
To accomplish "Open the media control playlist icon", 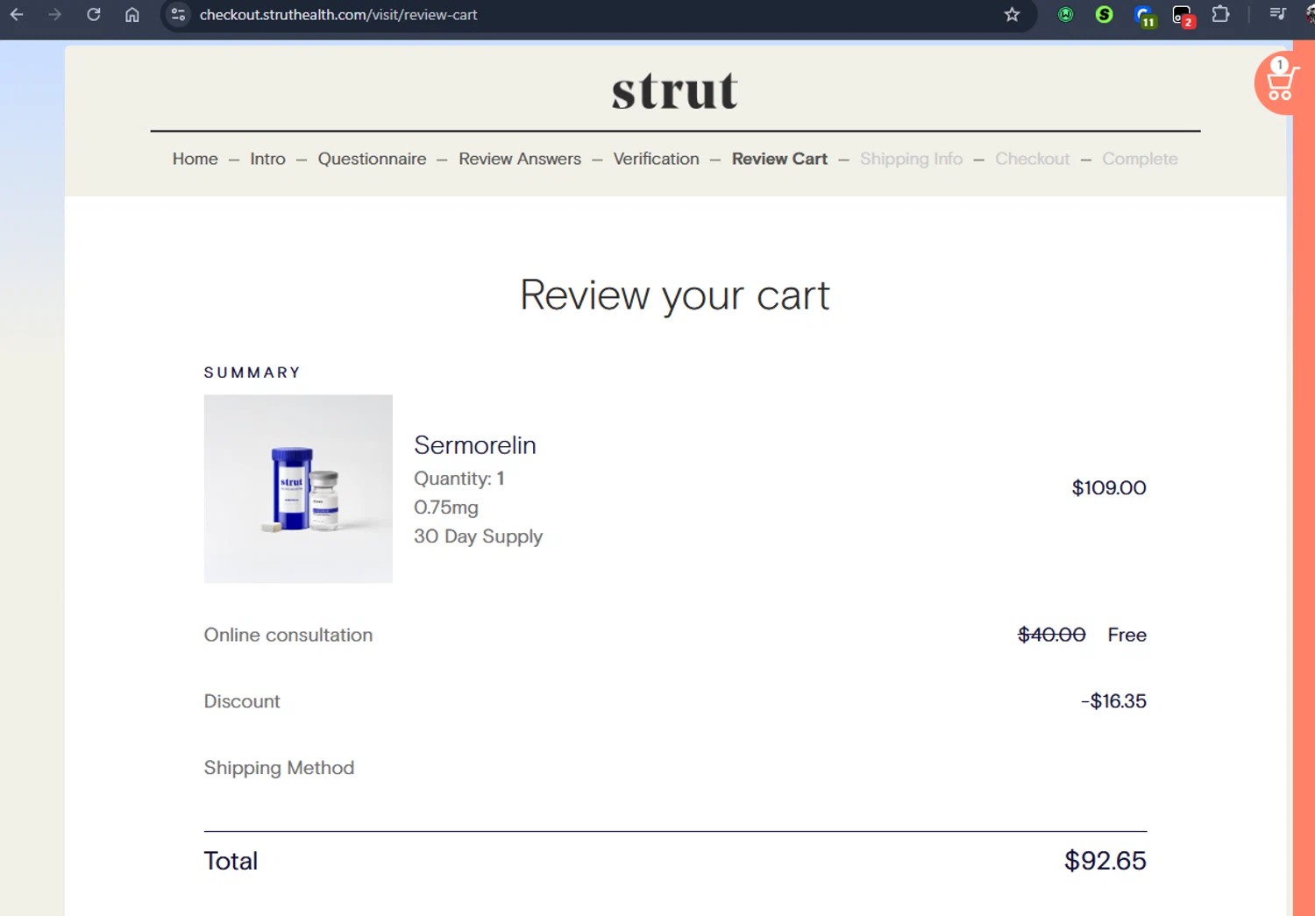I will [x=1277, y=15].
